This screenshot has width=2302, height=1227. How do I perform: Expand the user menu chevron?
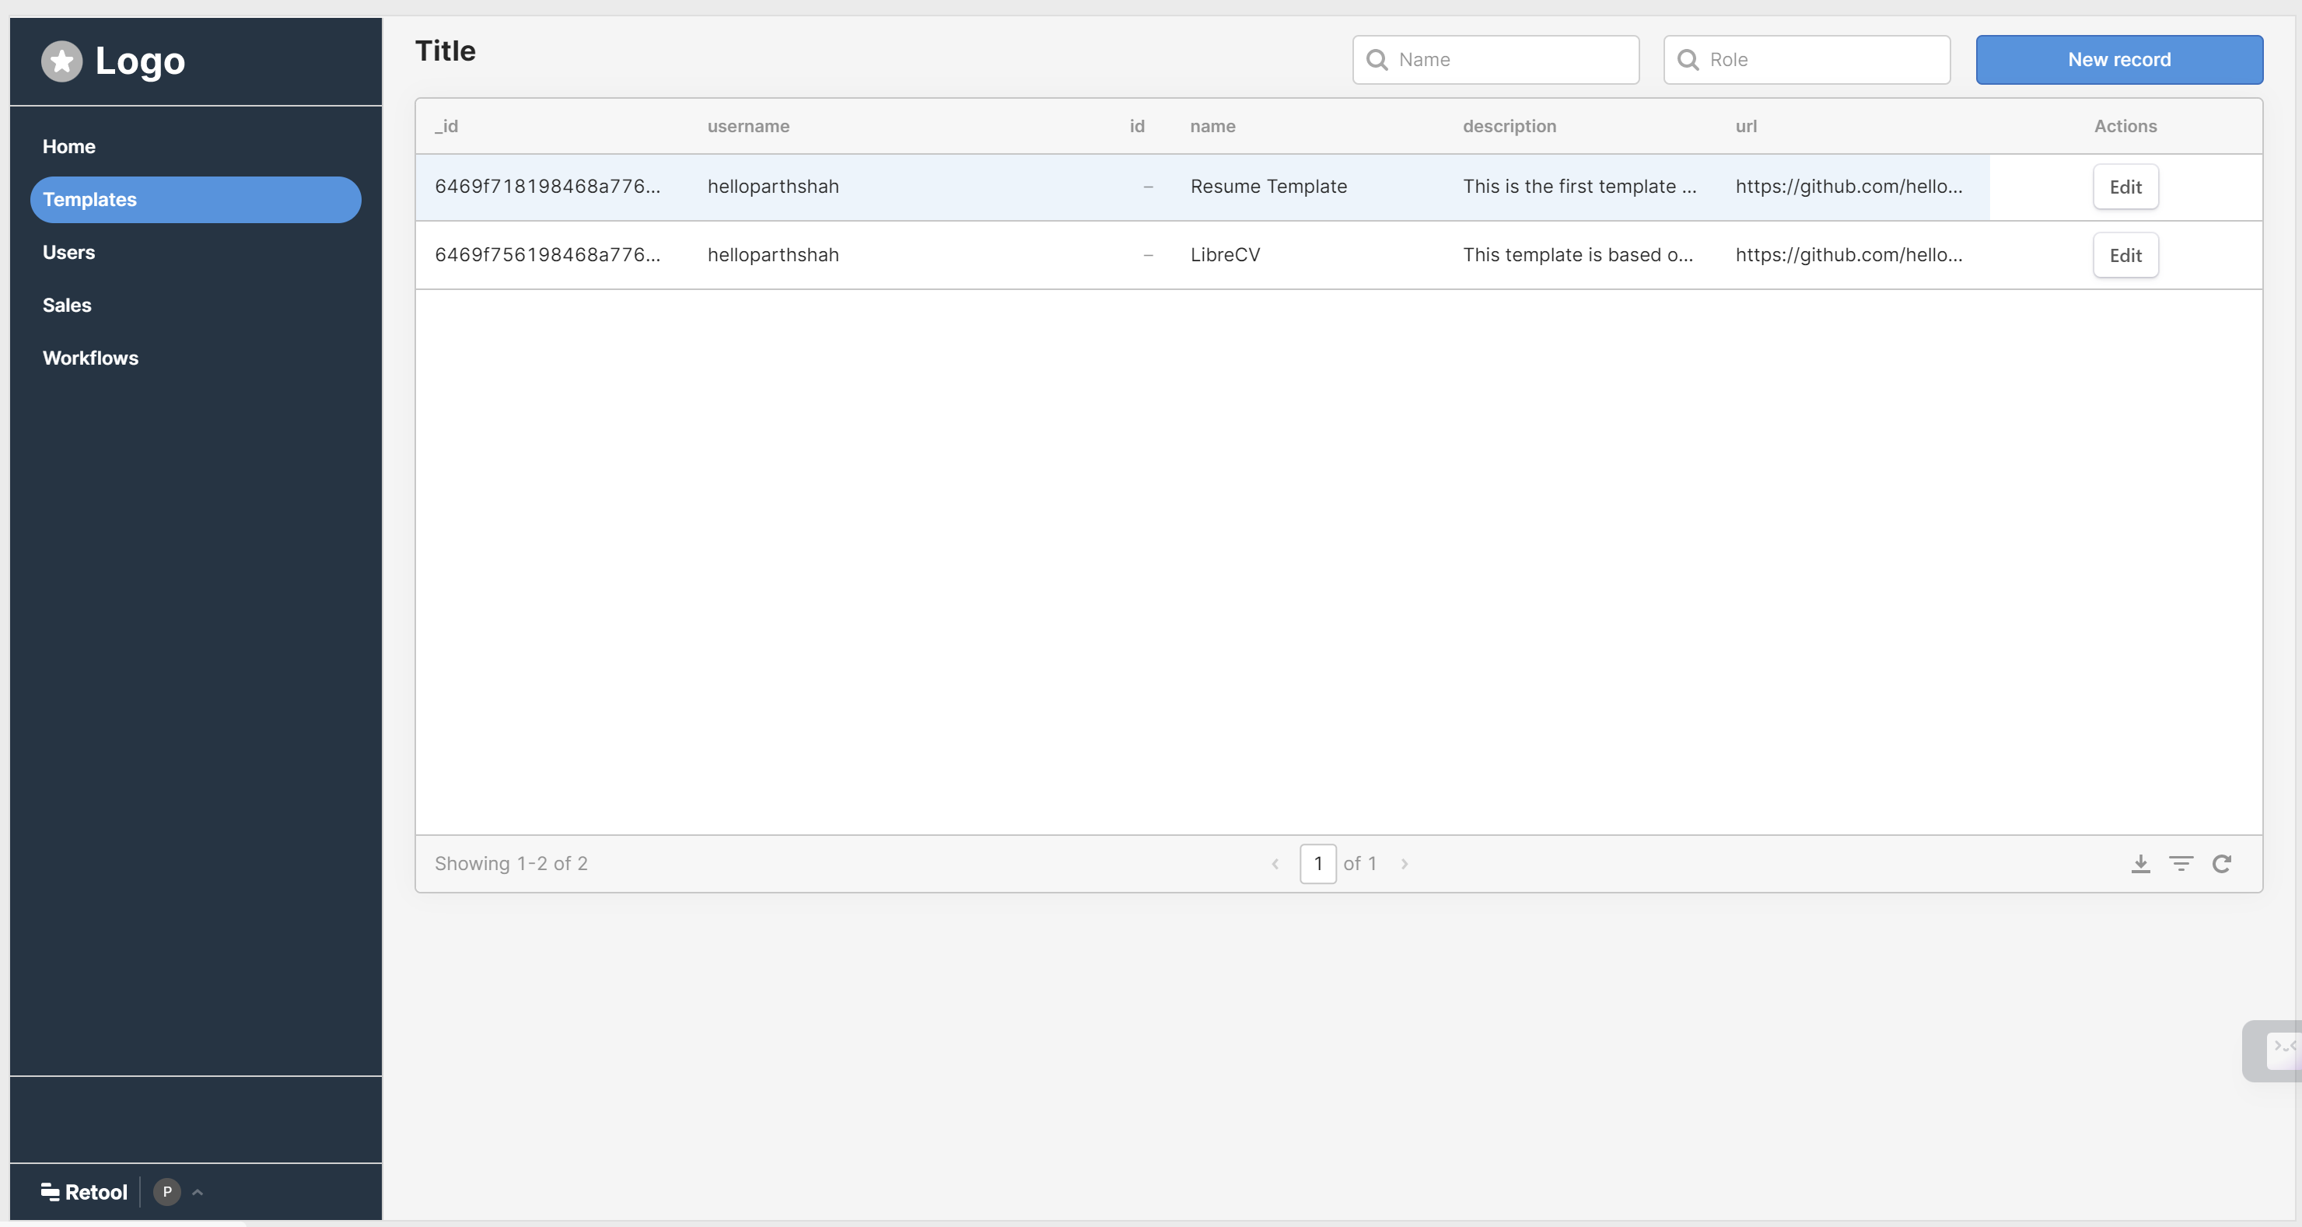pos(198,1191)
